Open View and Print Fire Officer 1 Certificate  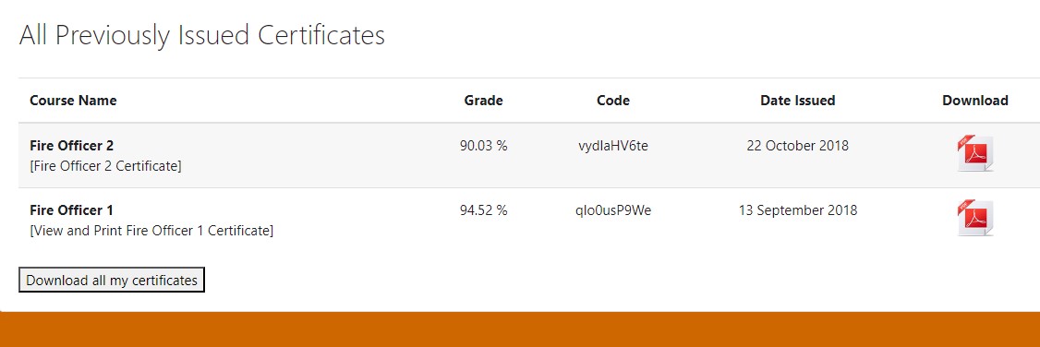coord(151,231)
